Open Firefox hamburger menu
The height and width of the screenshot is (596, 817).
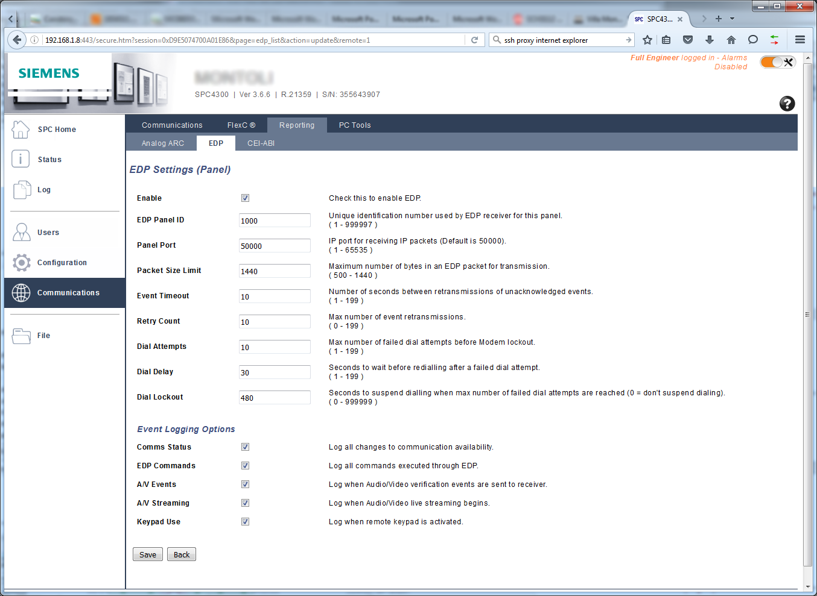(800, 40)
